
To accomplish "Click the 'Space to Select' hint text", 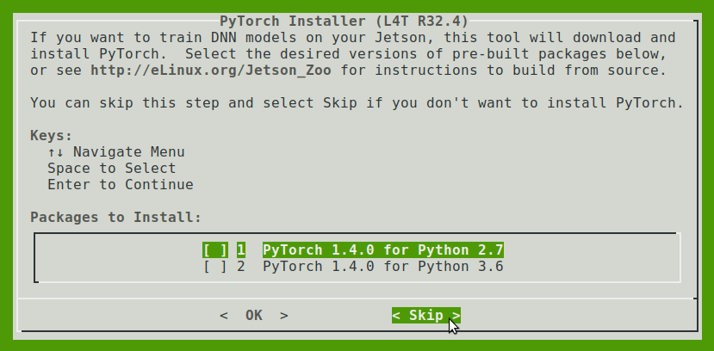I will point(112,169).
